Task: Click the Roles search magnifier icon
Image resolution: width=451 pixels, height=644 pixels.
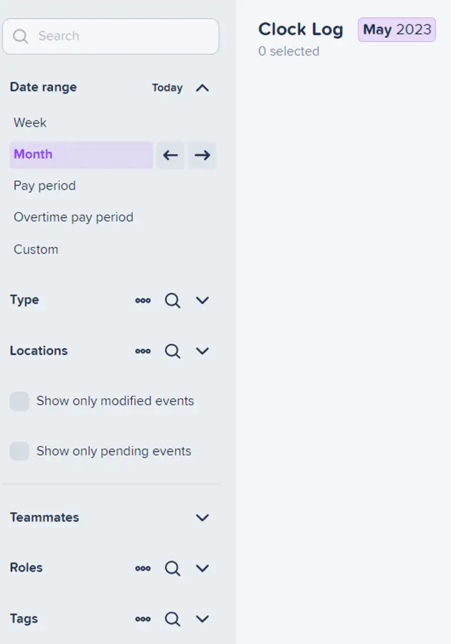Action: [x=172, y=568]
